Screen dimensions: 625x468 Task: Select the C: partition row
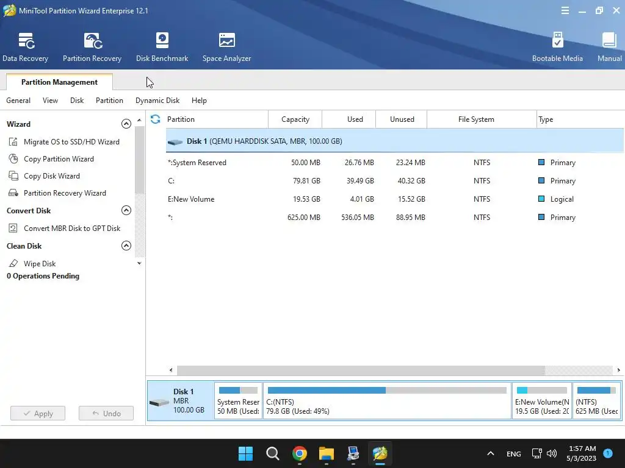395,180
